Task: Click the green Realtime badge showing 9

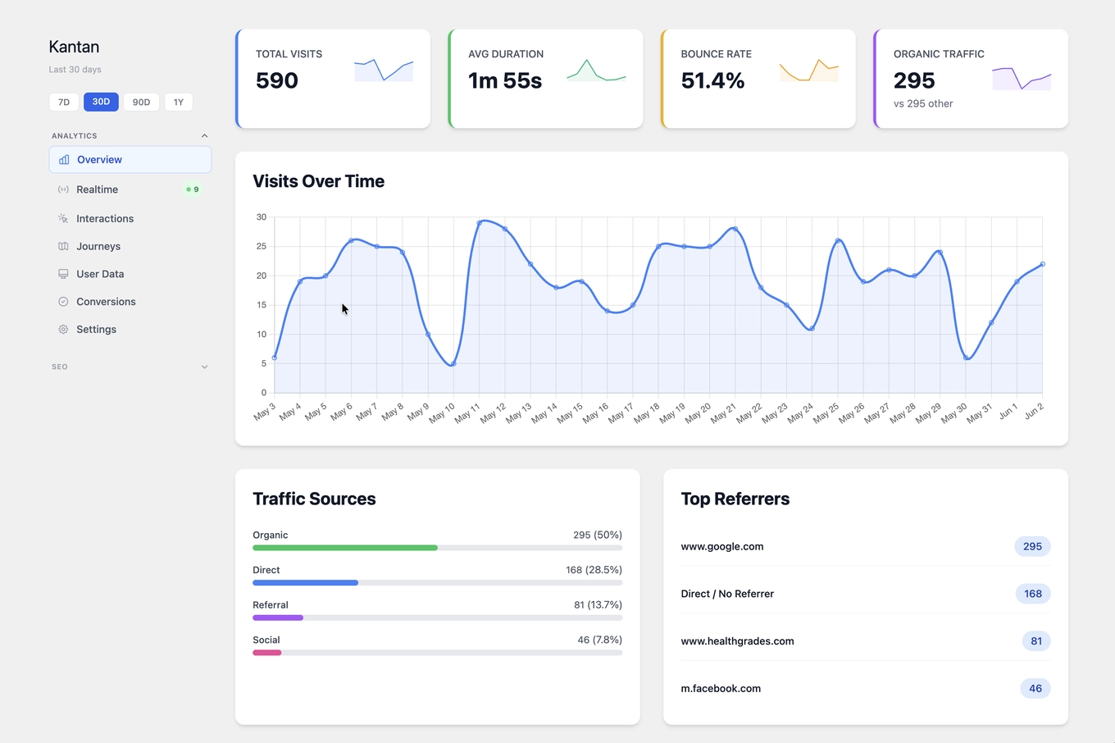Action: pyautogui.click(x=193, y=189)
